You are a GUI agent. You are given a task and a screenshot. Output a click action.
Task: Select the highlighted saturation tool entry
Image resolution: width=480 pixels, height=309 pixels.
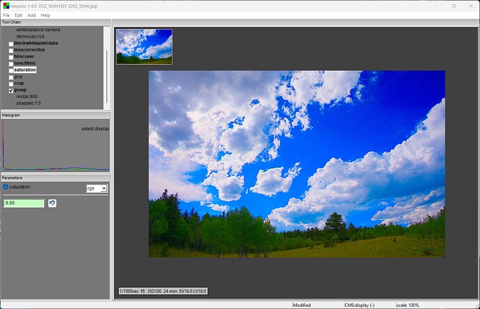coord(25,70)
